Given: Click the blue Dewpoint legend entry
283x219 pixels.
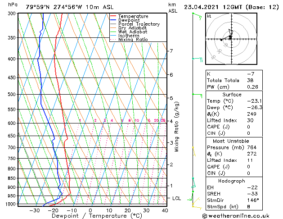Looking at the screenshot, I should (131, 20).
